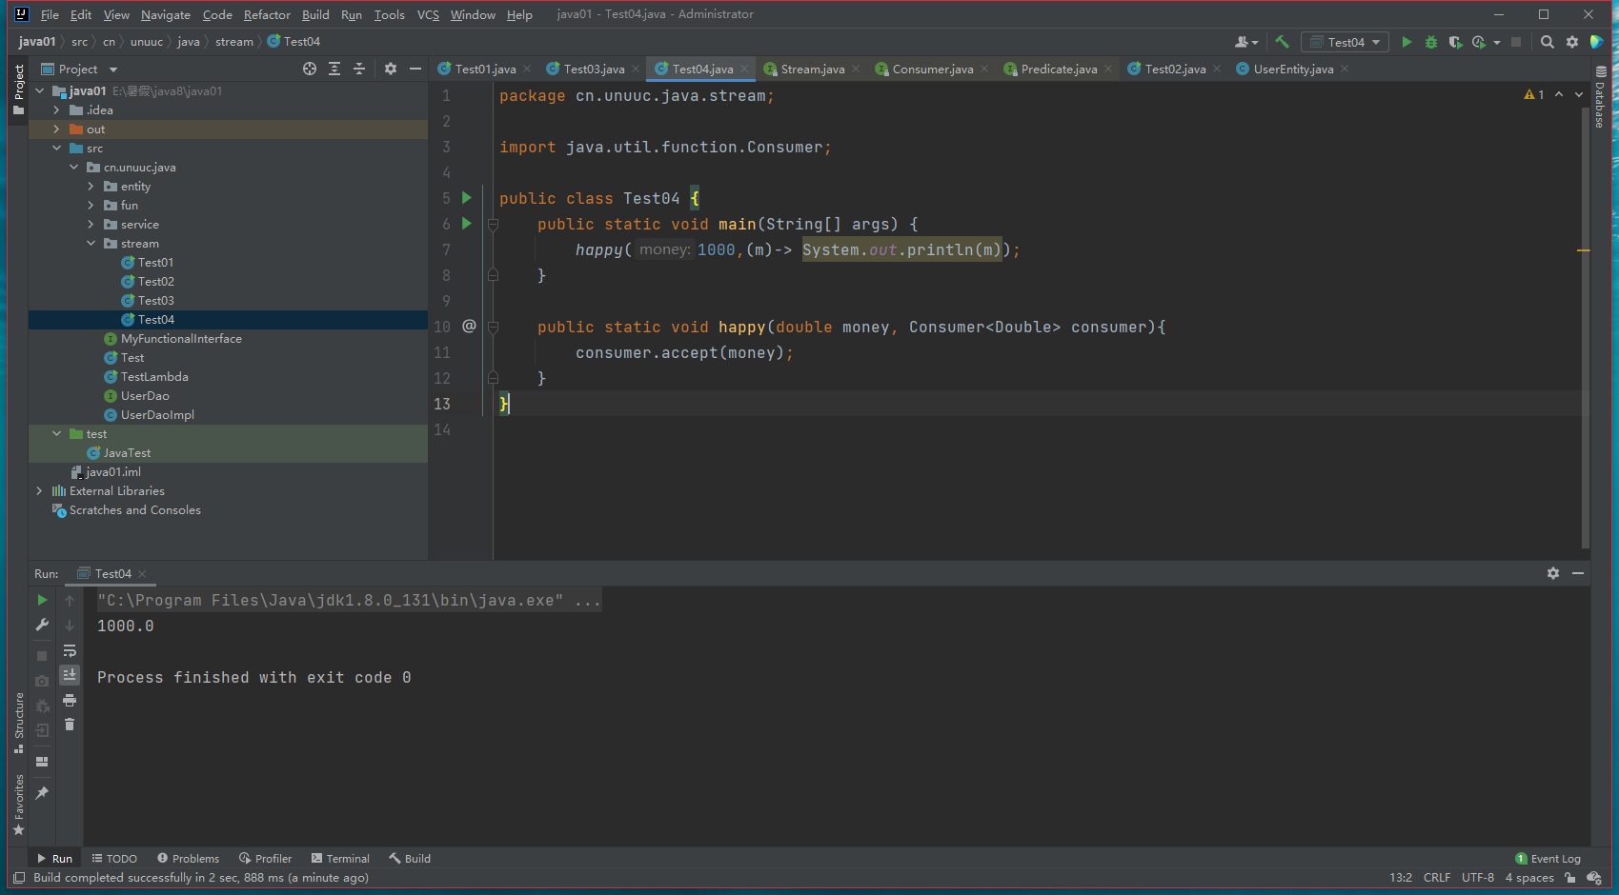Image resolution: width=1619 pixels, height=895 pixels.
Task: Start debugging with the bug icon
Action: (x=1431, y=42)
